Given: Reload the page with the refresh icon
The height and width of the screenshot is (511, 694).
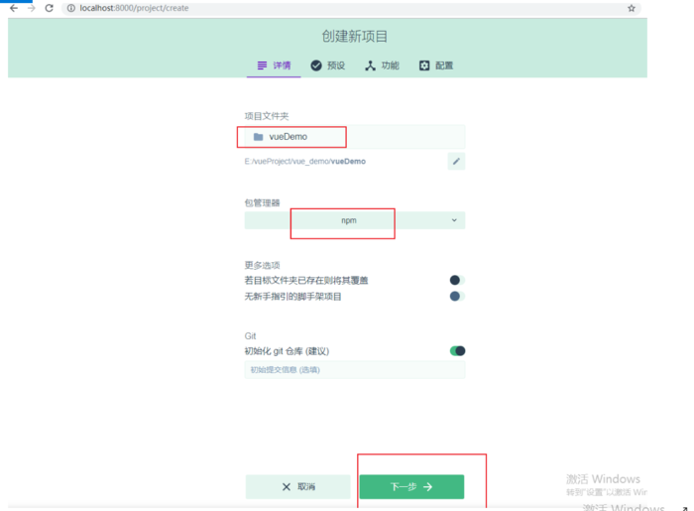Looking at the screenshot, I should pos(50,8).
